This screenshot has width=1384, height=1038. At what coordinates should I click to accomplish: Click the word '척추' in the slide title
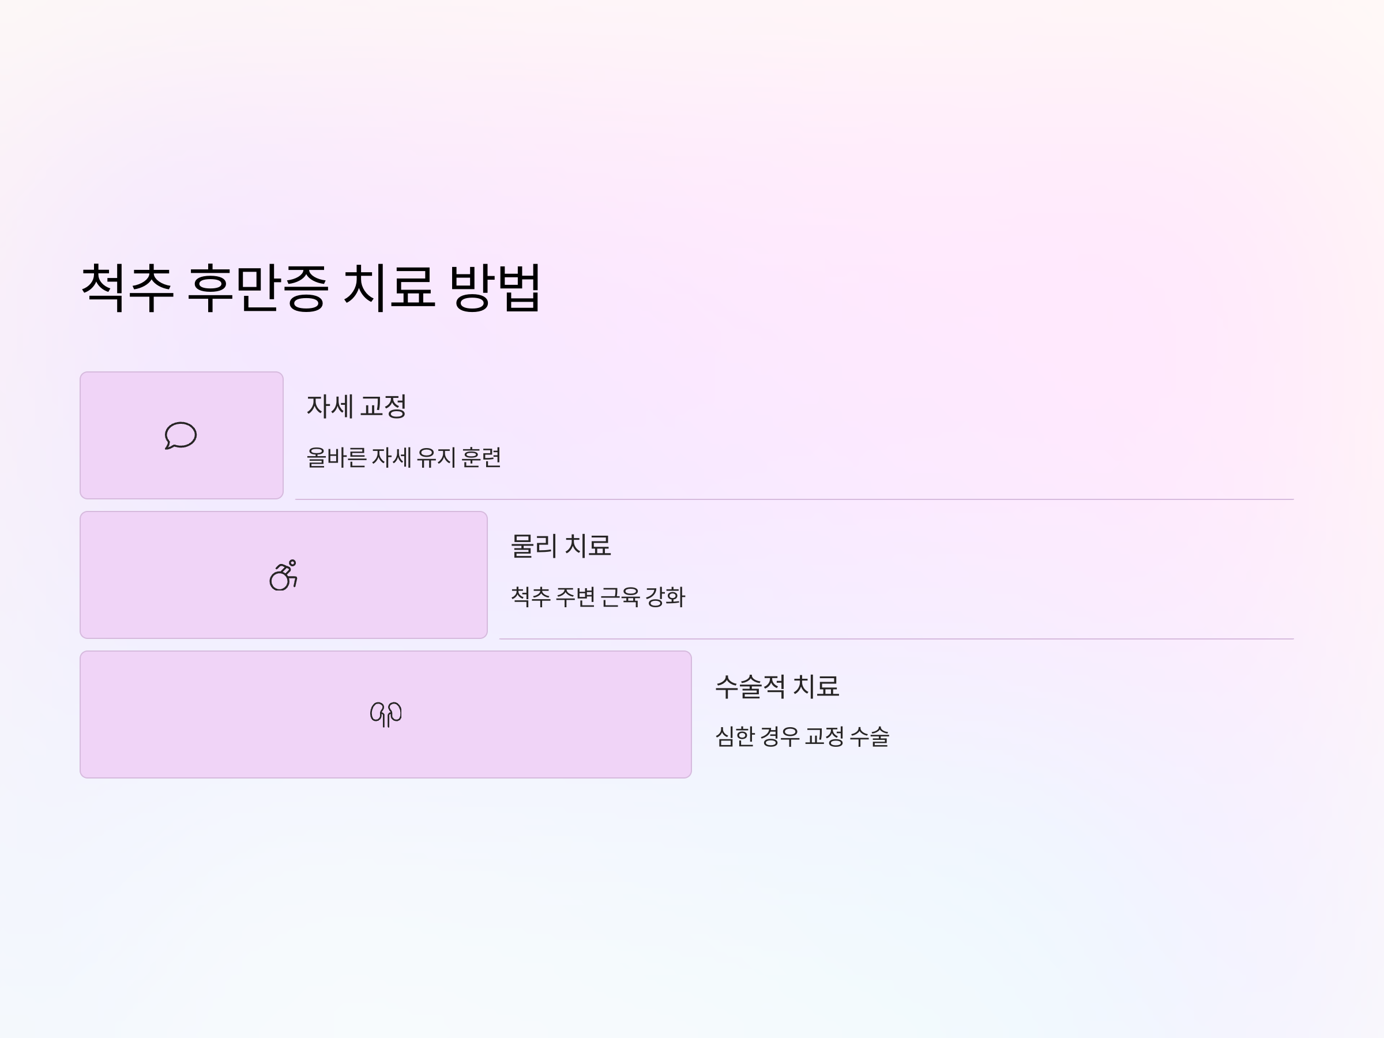tap(127, 288)
